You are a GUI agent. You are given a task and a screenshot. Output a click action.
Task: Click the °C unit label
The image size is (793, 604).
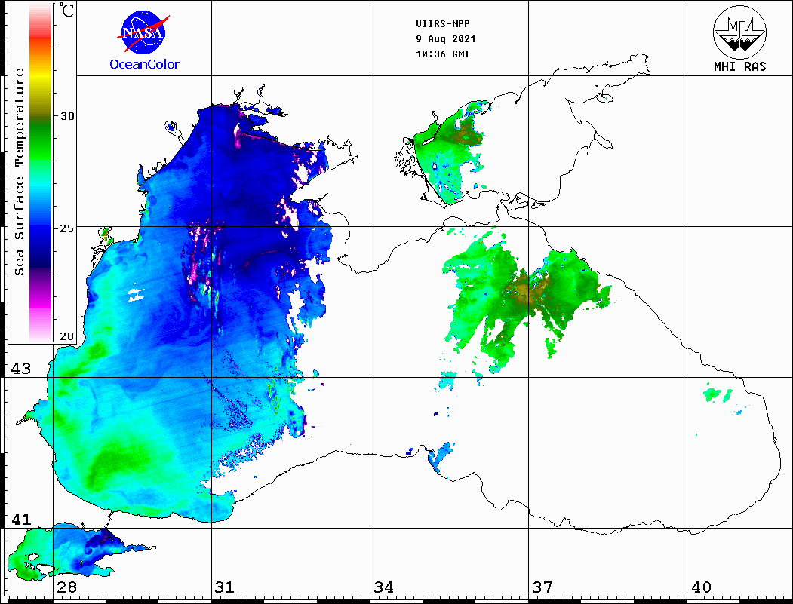pos(66,10)
